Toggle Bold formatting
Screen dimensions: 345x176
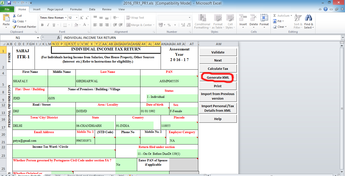point(42,25)
